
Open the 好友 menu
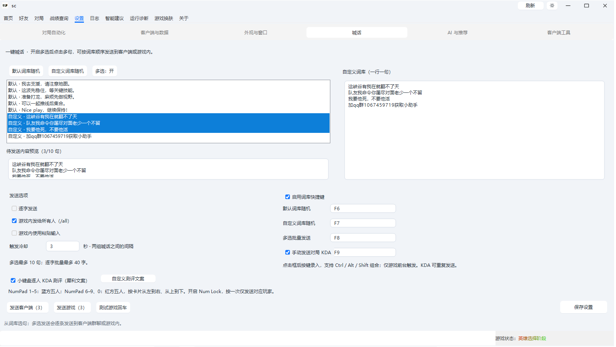pos(23,18)
